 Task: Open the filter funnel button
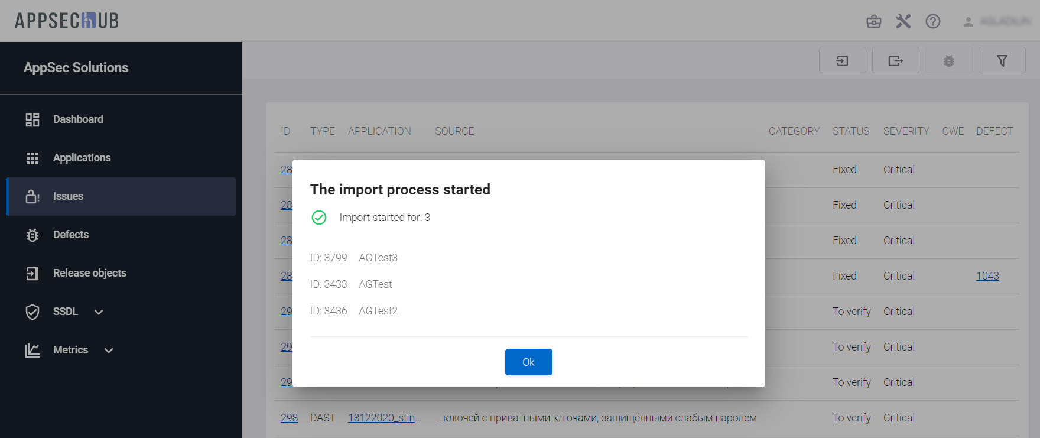pos(1002,60)
